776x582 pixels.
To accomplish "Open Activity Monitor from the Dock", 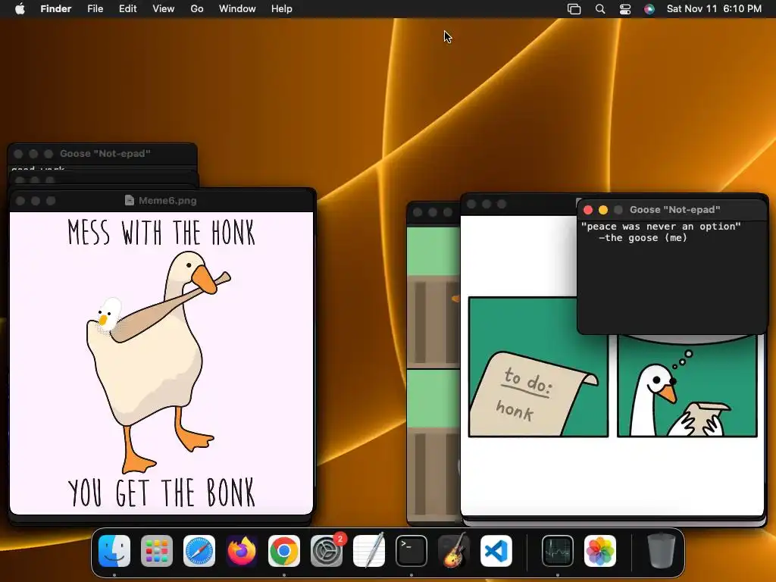I will point(558,551).
